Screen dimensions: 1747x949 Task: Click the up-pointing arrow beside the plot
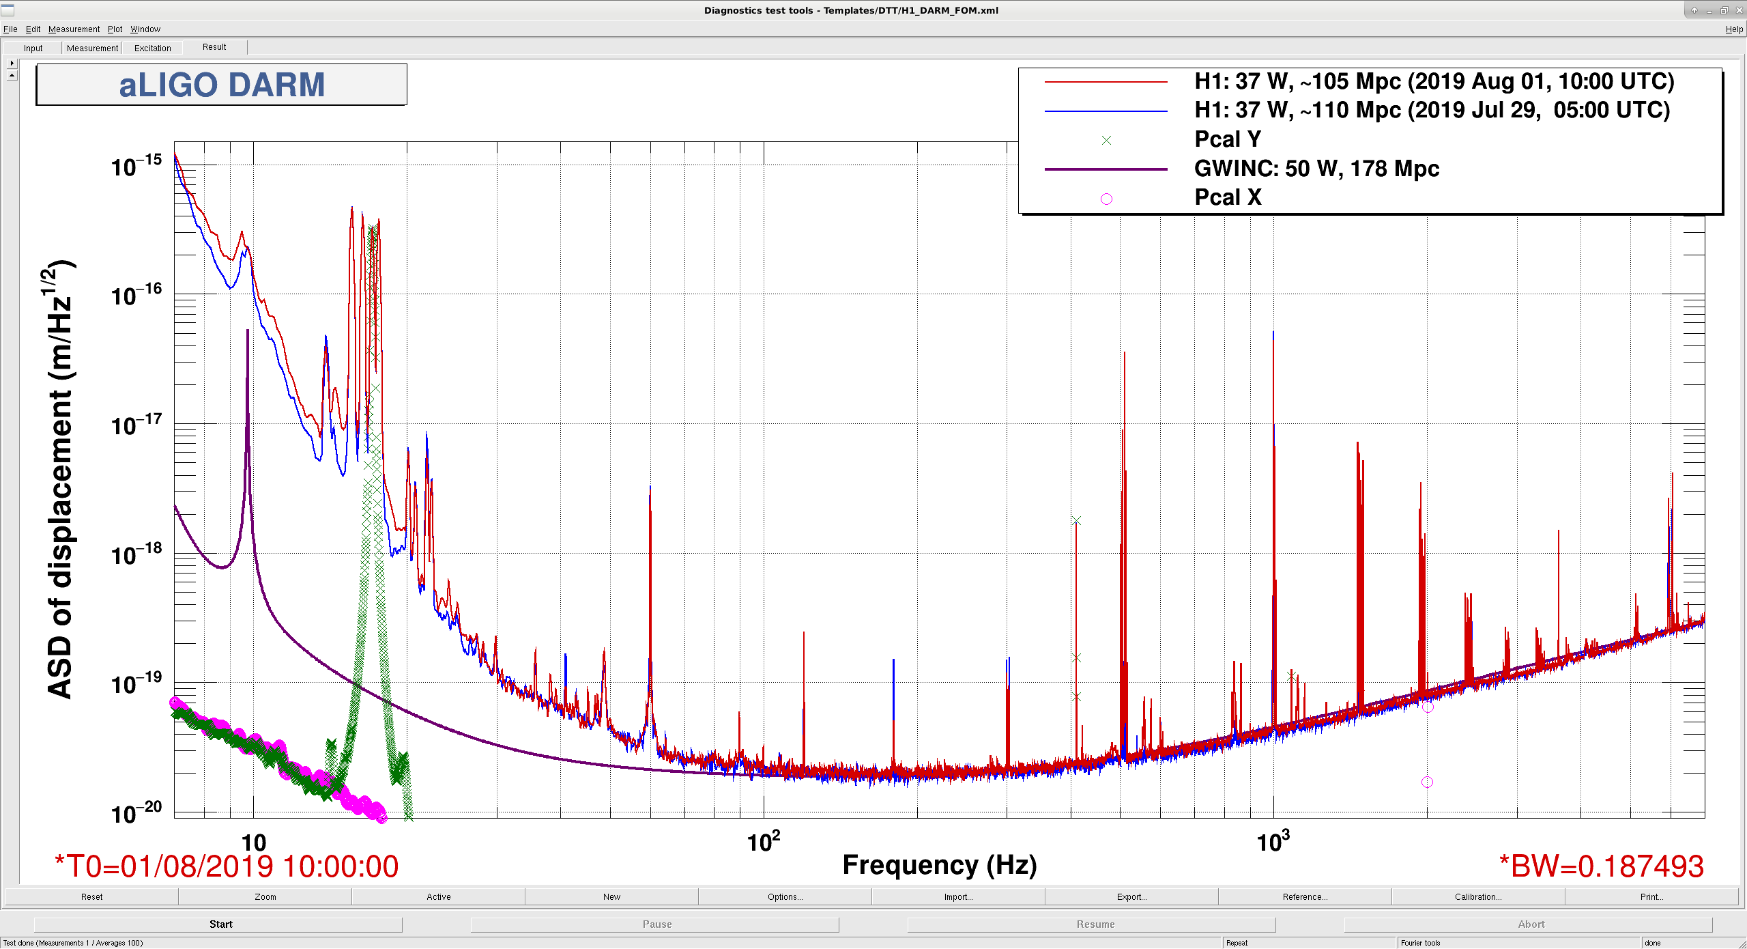[12, 75]
